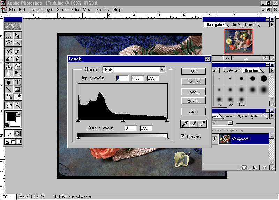Screen dimensions: 279x200
Task: Click the trash icon in Layers palette
Action: point(264,167)
